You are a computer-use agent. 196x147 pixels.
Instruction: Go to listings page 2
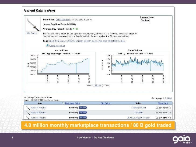pyautogui.click(x=166, y=98)
